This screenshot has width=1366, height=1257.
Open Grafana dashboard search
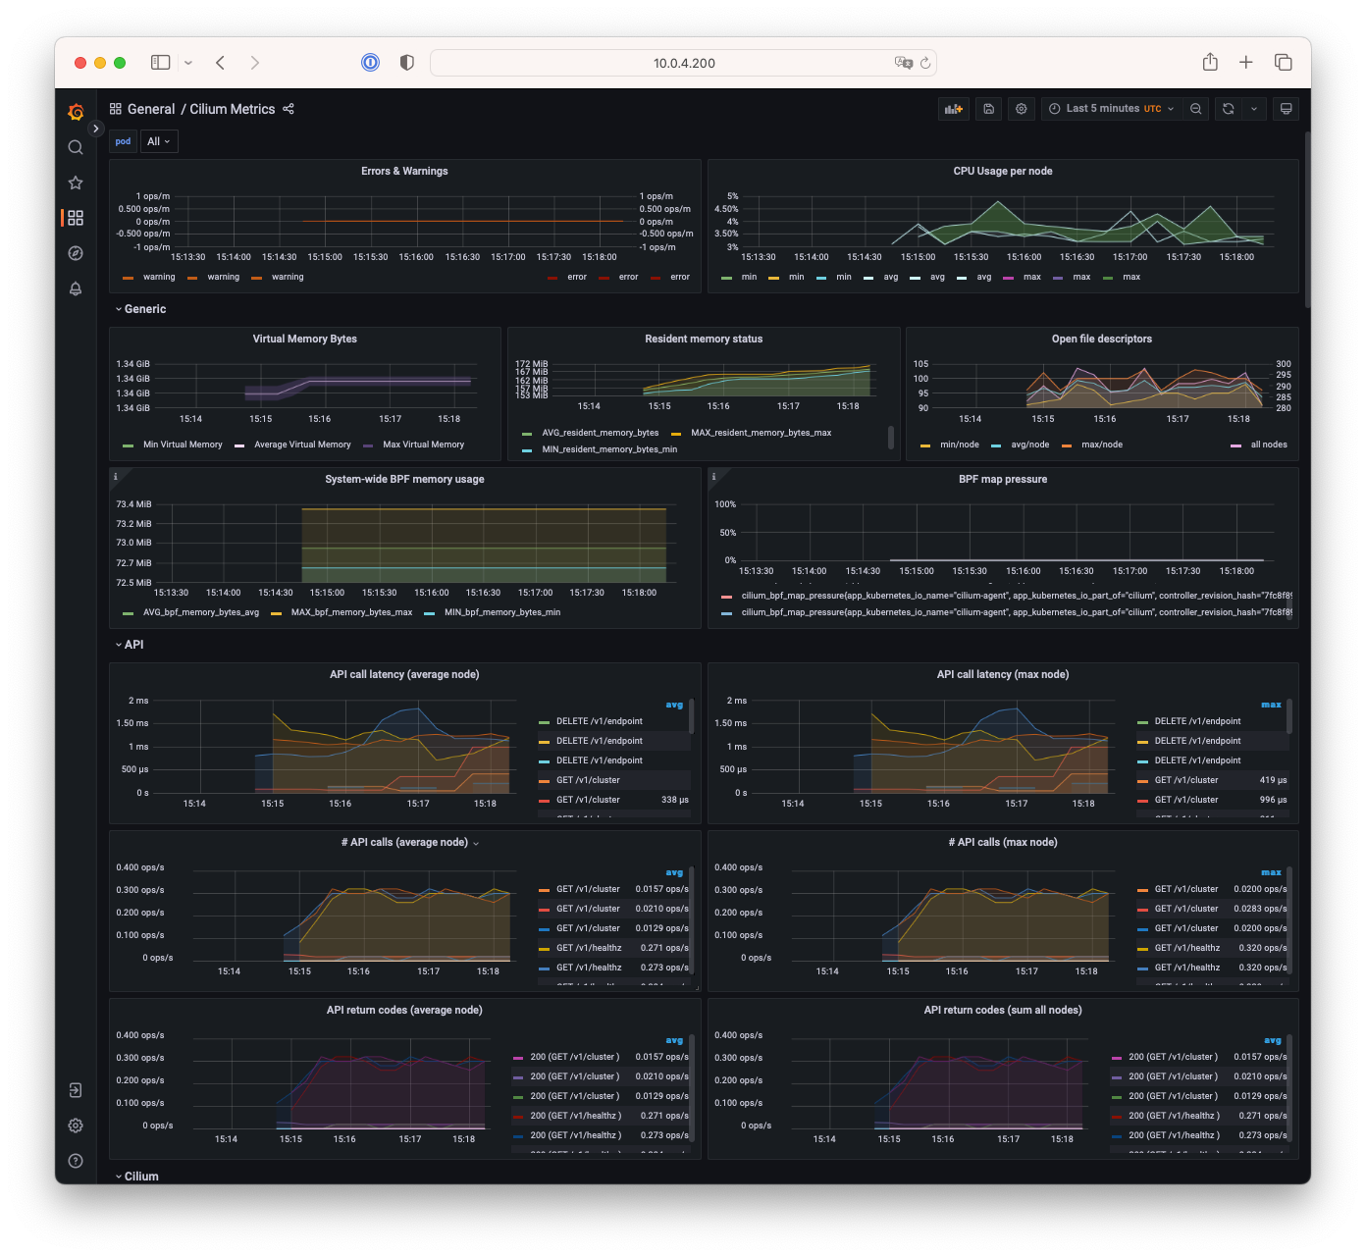[76, 147]
